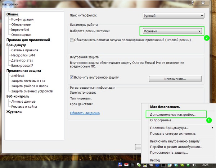Click the black square tray icon
The image size is (216, 168).
coord(163,164)
